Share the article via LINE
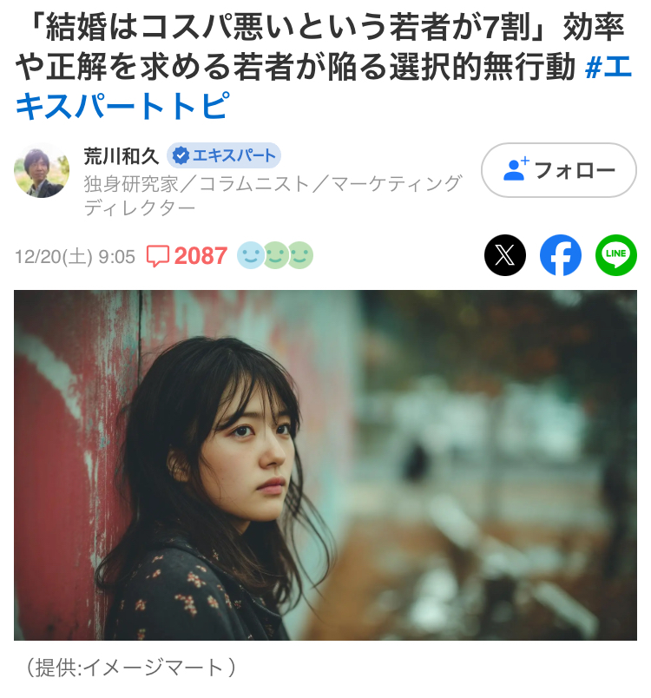651x698 pixels. click(x=616, y=255)
